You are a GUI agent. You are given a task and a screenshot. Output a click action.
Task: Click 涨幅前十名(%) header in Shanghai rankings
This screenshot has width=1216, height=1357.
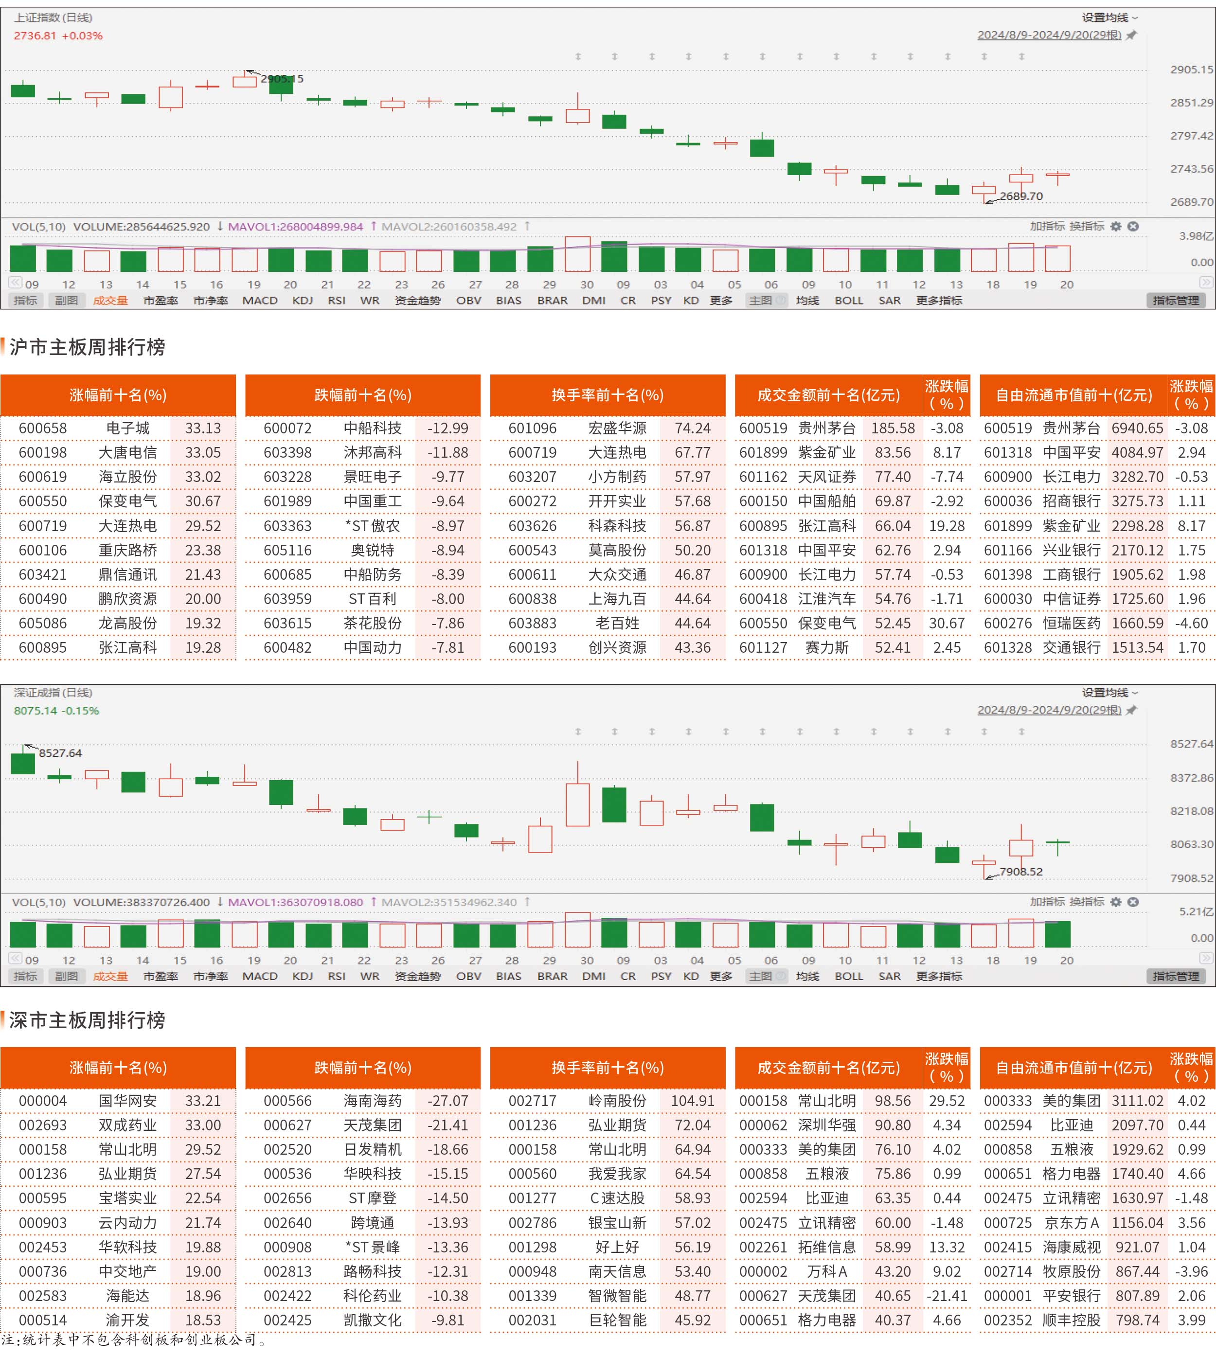pyautogui.click(x=118, y=395)
